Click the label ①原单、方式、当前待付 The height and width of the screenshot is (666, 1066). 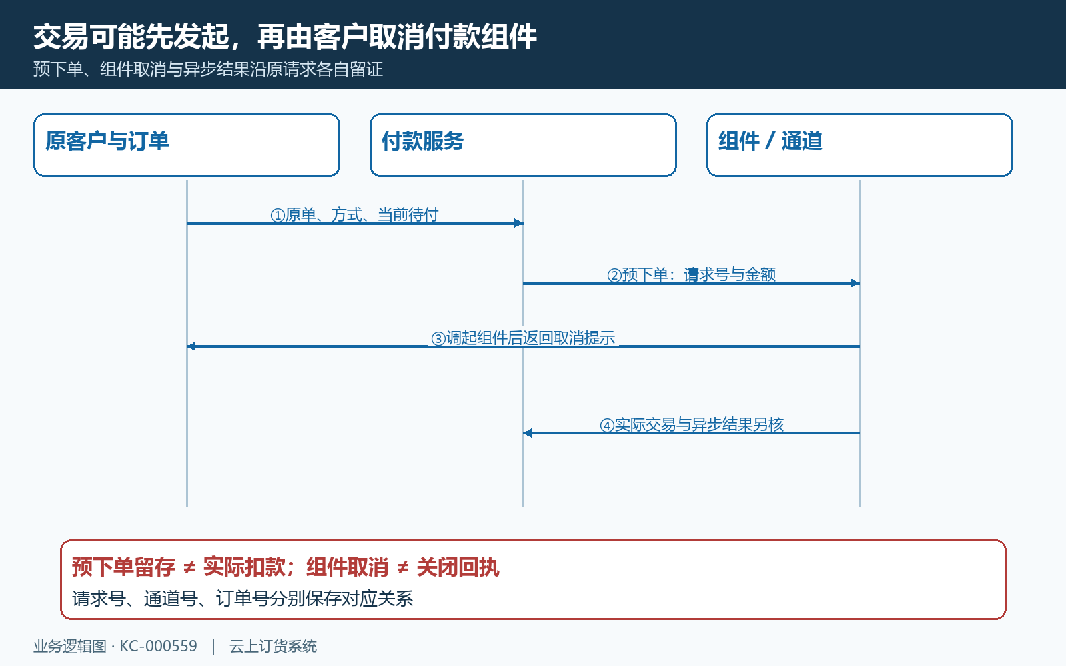point(354,214)
